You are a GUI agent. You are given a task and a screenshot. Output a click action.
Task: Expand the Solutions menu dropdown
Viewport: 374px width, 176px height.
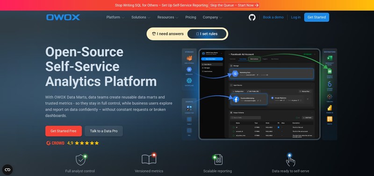pos(141,17)
